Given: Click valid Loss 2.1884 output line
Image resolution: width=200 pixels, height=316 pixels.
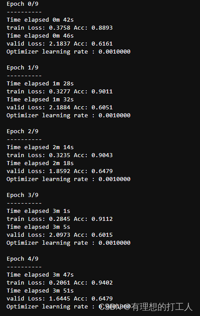Looking at the screenshot, I should pos(60,107).
